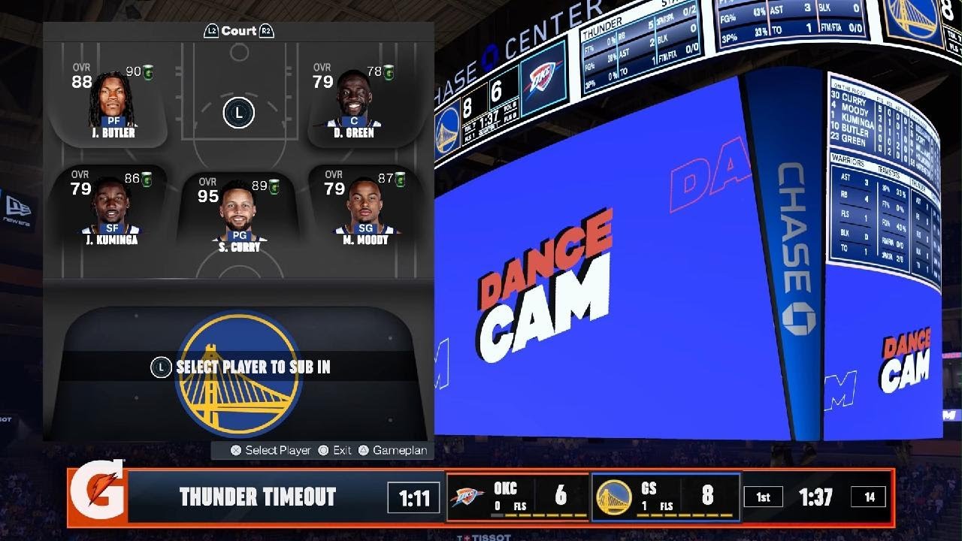This screenshot has width=962, height=541.
Task: Click the L stick icon at center court
Action: point(239,113)
